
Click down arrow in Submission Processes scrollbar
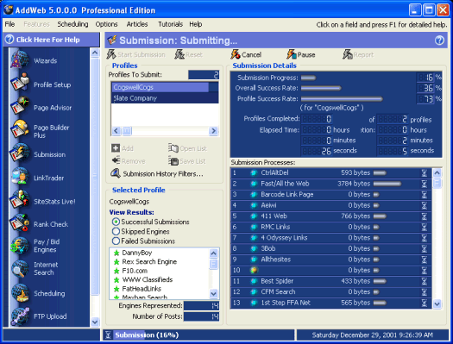tap(437, 303)
